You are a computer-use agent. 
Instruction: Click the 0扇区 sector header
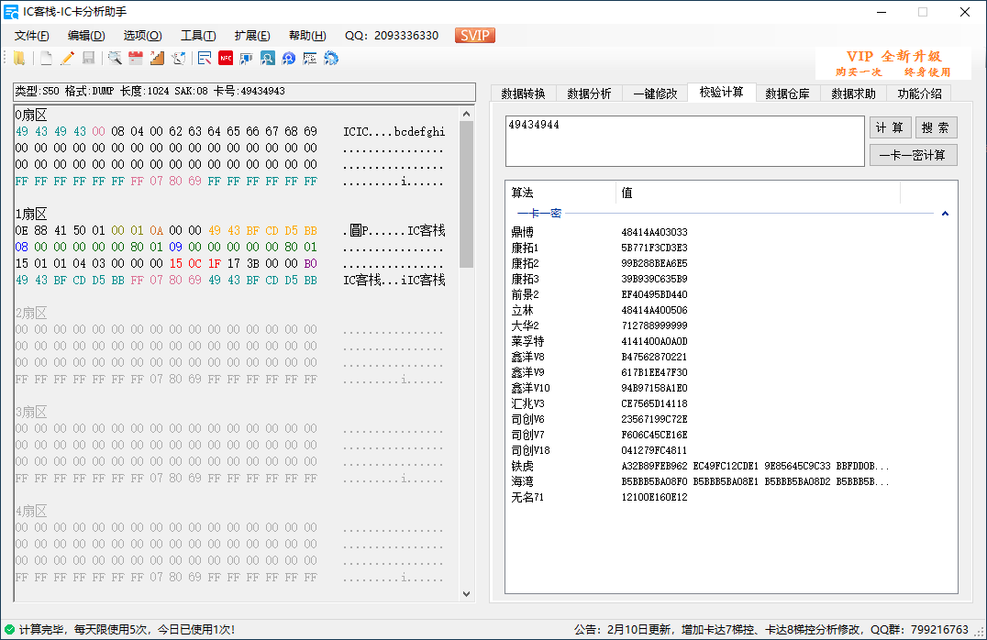31,116
